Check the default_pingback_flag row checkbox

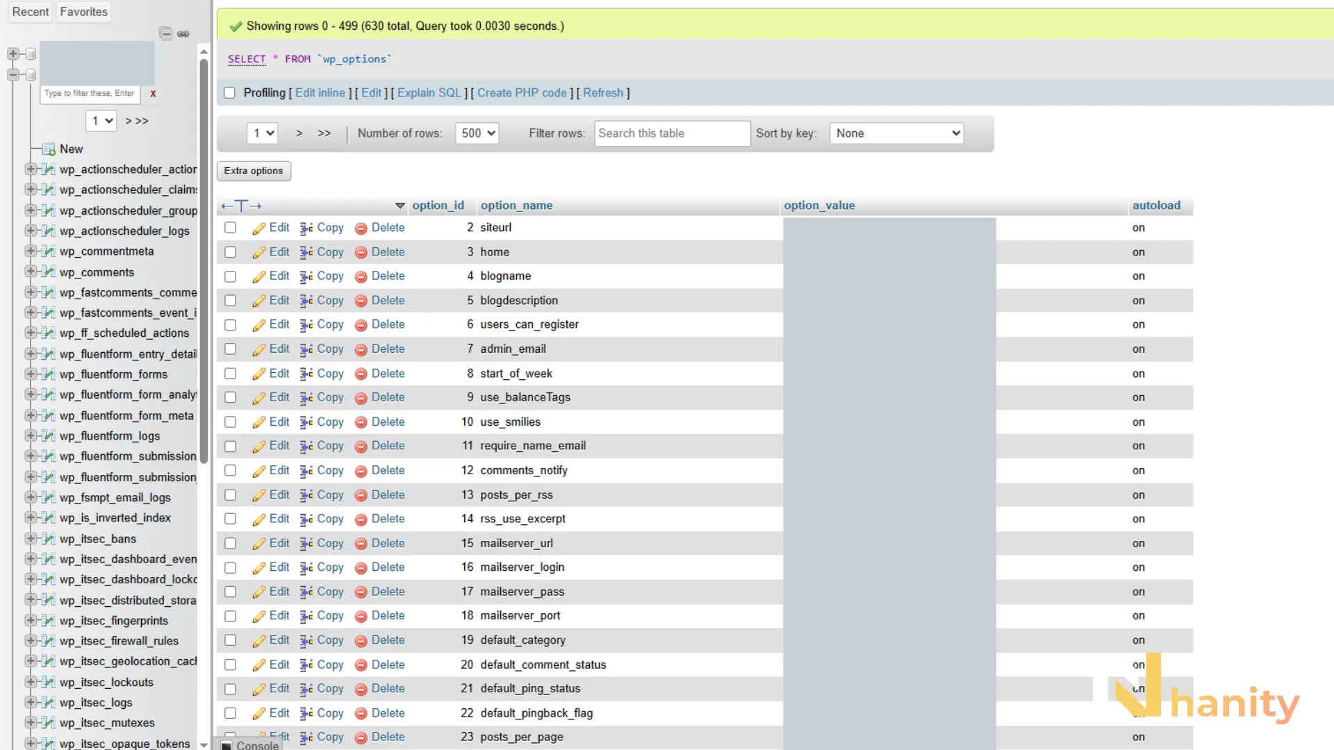point(230,713)
